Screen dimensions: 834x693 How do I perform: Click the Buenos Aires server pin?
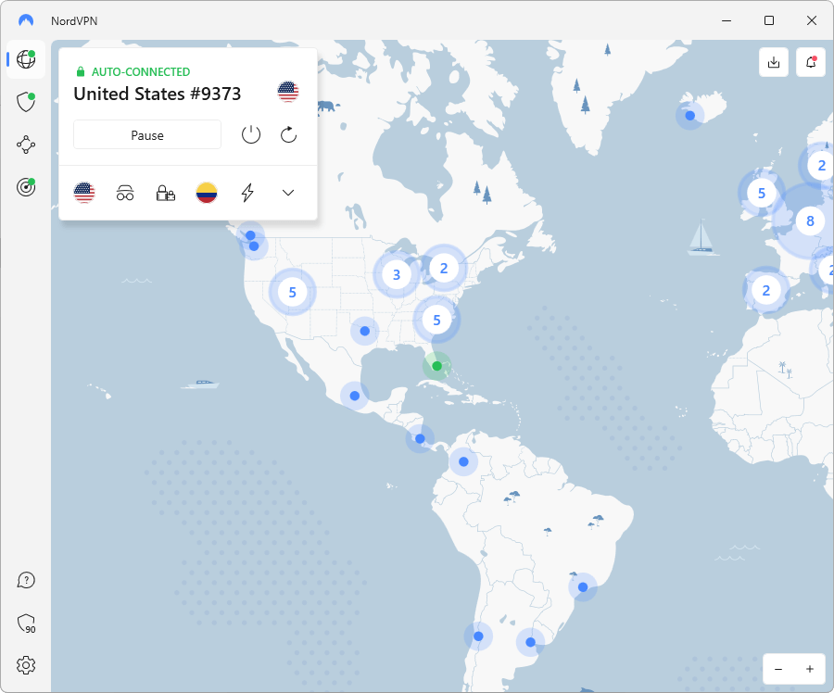530,642
